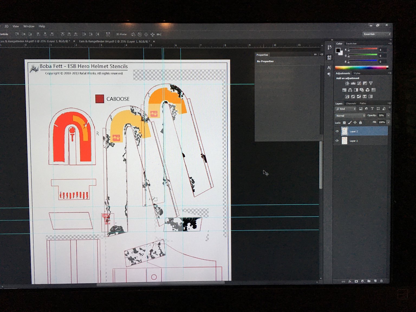Collapse the Properties panel with double arrows

click(315, 54)
